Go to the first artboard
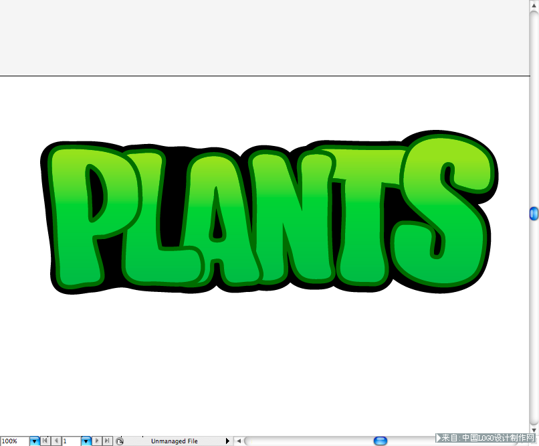This screenshot has height=446, width=539. pyautogui.click(x=45, y=441)
